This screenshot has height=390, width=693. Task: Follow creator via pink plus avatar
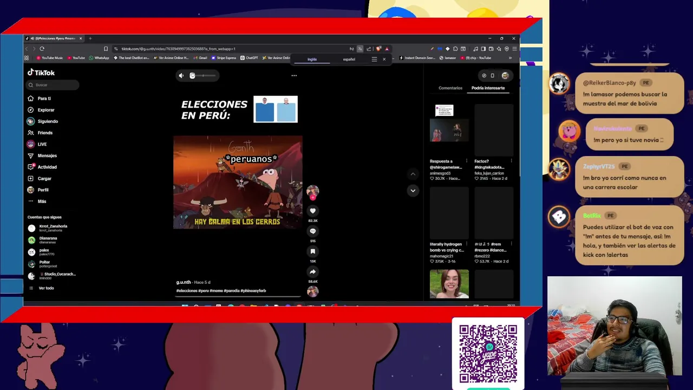pyautogui.click(x=312, y=192)
